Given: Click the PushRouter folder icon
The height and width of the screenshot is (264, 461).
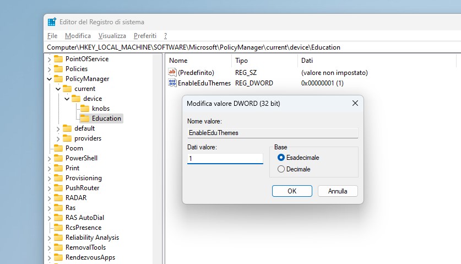Looking at the screenshot, I should [58, 188].
